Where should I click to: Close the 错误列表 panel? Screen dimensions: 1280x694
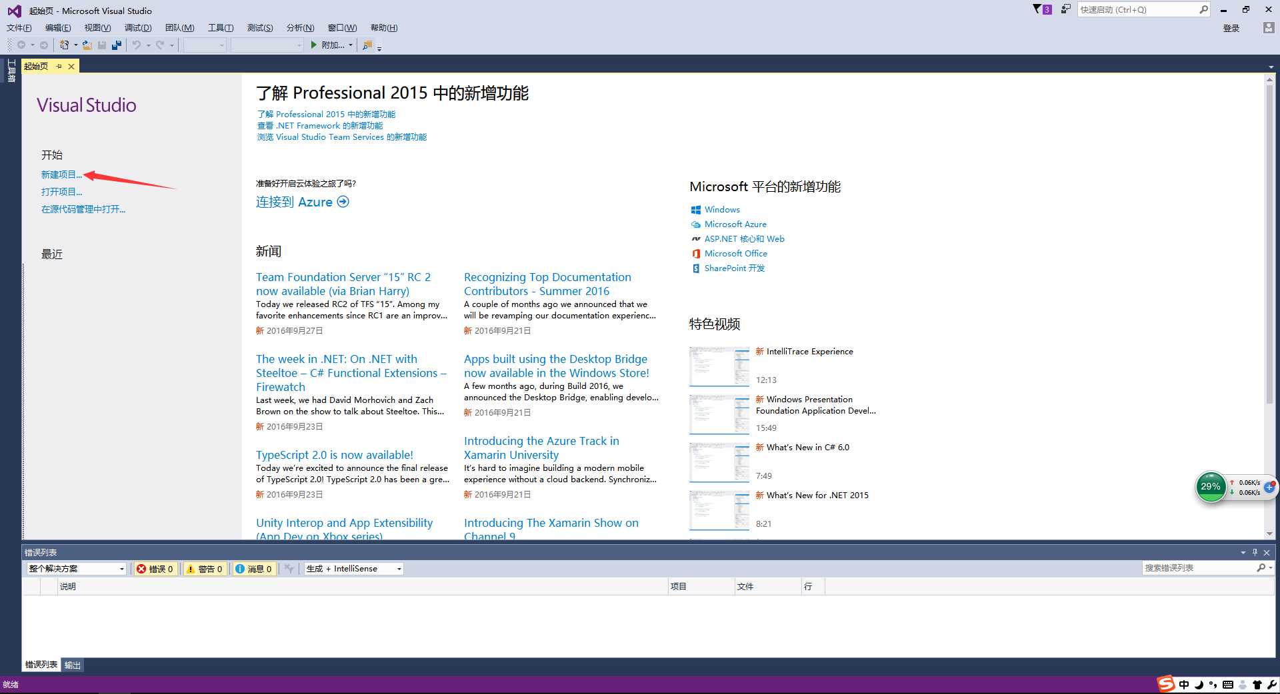click(1267, 552)
